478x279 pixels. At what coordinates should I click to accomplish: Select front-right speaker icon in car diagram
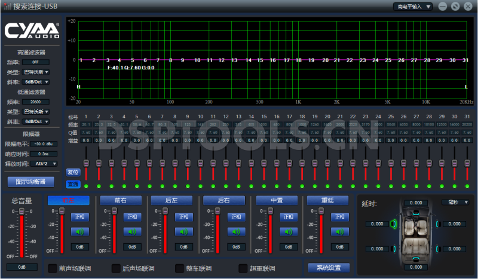pos(438,224)
